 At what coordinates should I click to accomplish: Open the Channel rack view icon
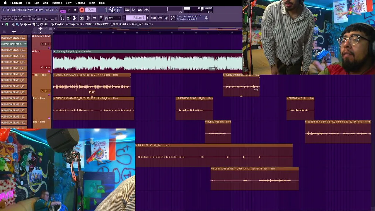tap(82, 18)
